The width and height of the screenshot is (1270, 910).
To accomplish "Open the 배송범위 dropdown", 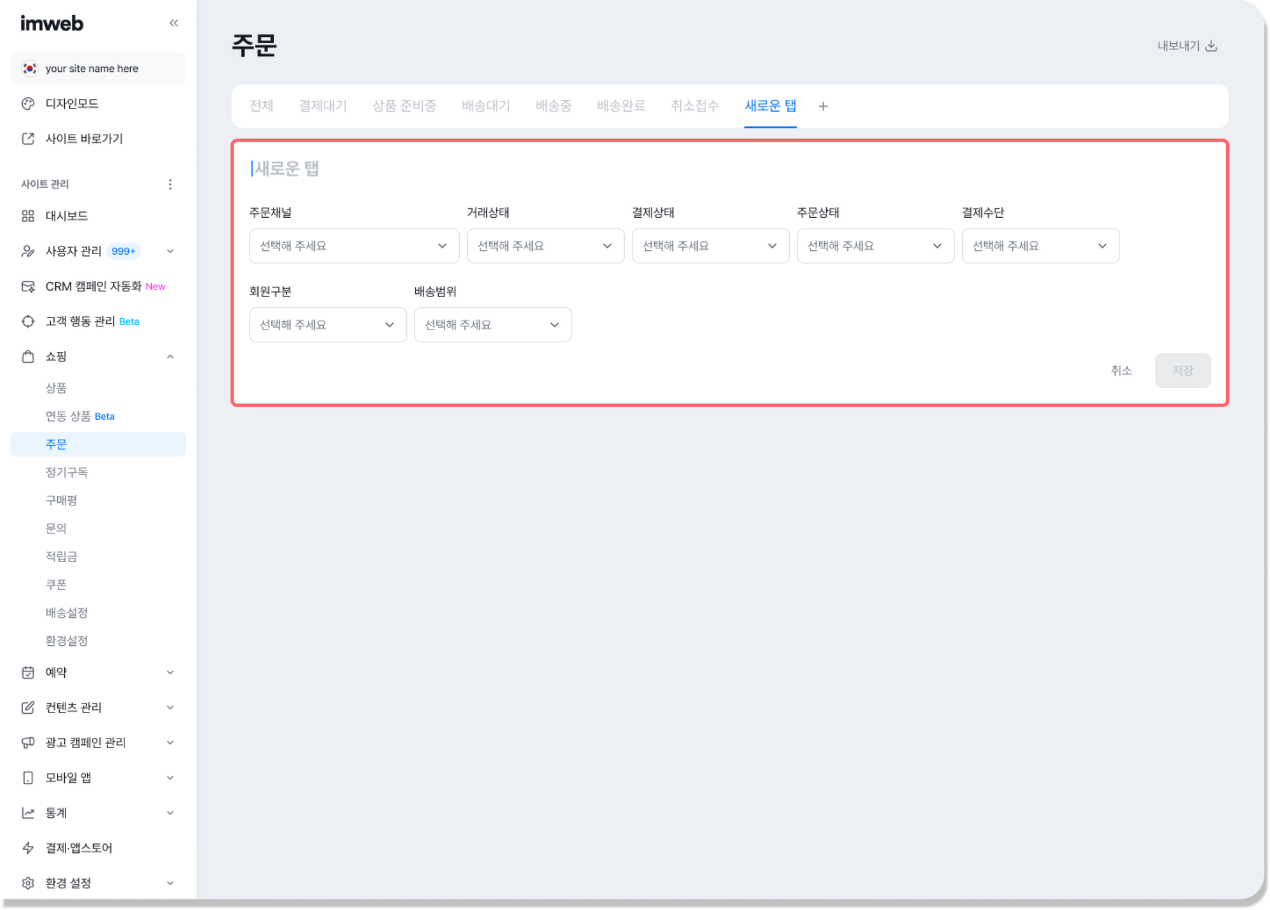I will [492, 325].
